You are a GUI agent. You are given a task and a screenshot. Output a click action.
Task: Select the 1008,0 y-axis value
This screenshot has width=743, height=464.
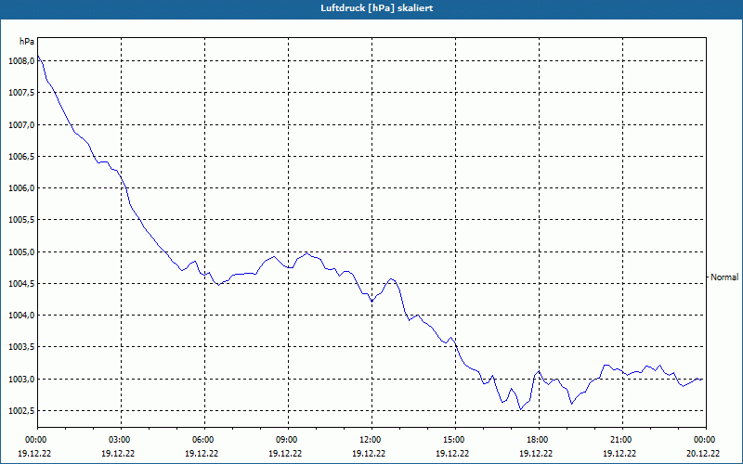click(x=21, y=61)
